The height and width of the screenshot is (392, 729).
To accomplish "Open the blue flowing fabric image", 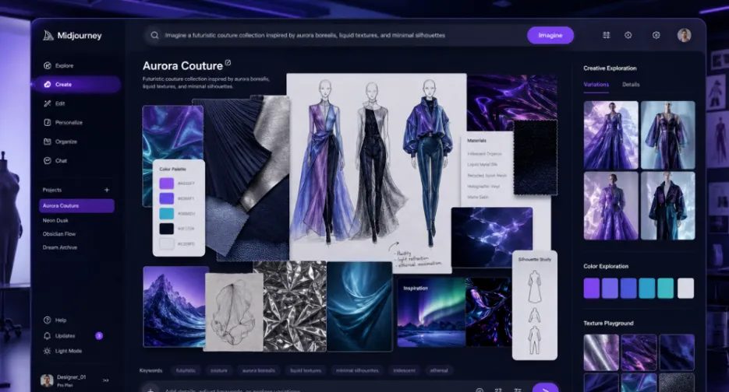I will pyautogui.click(x=359, y=306).
